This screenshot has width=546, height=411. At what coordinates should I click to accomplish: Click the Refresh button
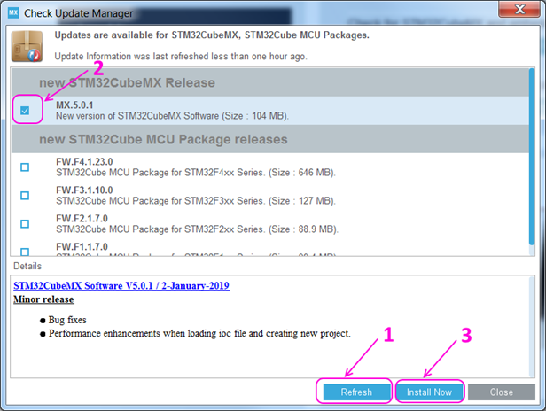[356, 392]
